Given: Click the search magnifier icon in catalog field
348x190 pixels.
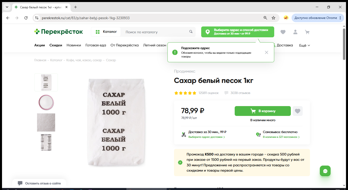Looking at the screenshot, I should pos(191,32).
